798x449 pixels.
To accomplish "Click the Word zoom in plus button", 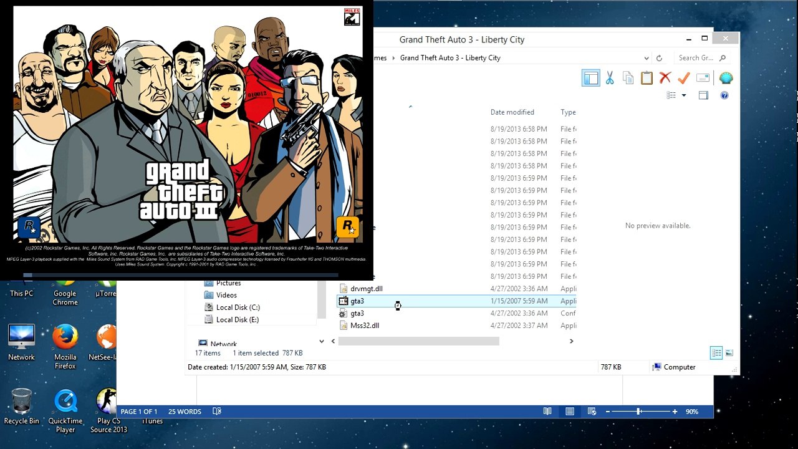I will point(675,412).
